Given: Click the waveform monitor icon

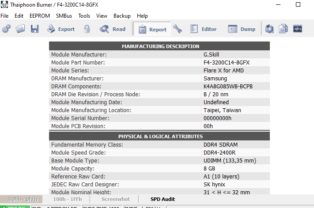Looking at the screenshot, I should tap(298, 29).
